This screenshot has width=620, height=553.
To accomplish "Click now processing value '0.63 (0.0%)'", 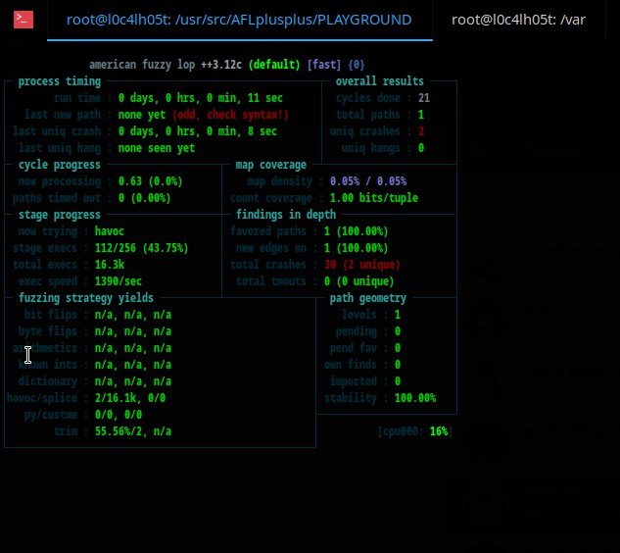I will click(150, 181).
